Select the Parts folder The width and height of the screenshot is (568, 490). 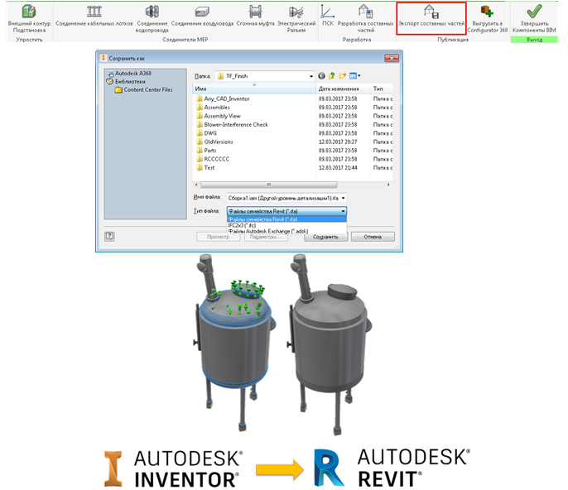206,151
